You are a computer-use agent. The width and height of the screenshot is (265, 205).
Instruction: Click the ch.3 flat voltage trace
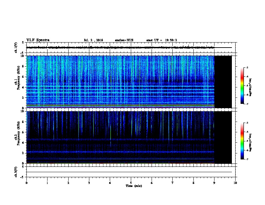tap(129, 172)
